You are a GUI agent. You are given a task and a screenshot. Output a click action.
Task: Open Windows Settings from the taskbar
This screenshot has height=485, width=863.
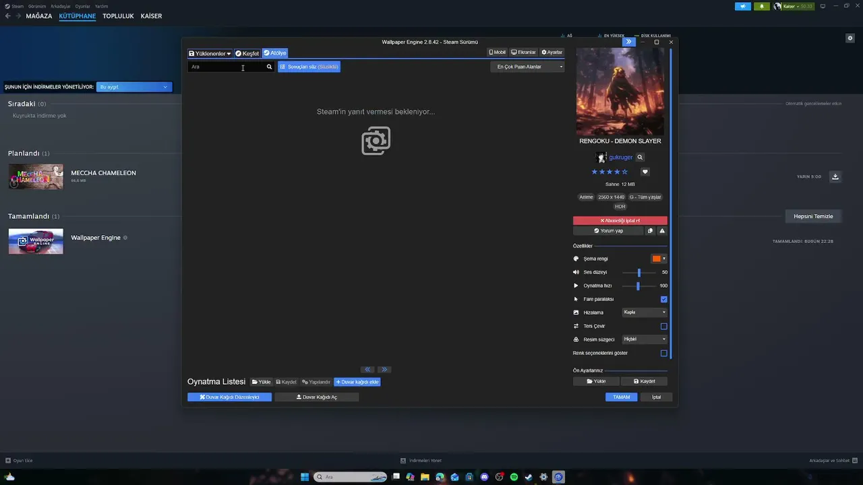pos(543,477)
